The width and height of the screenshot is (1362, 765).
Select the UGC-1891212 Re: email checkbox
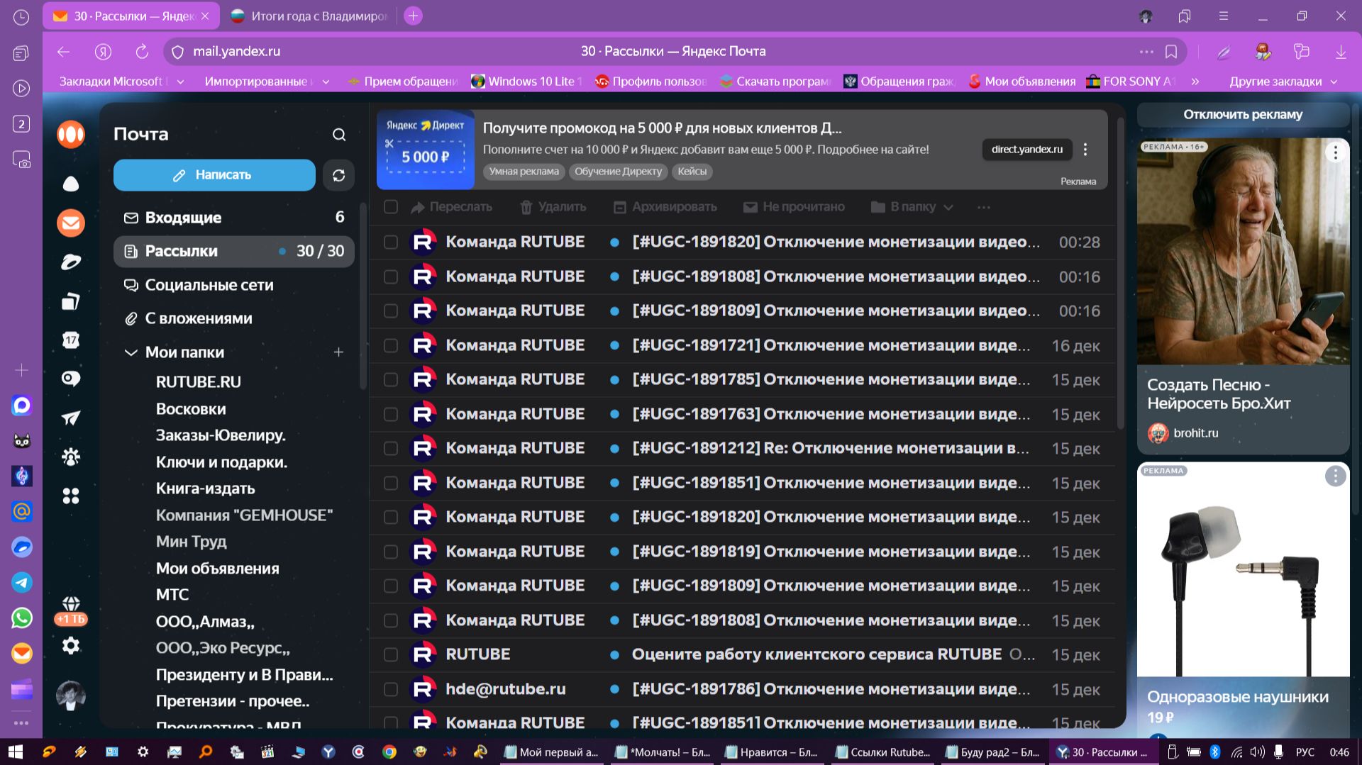pos(391,448)
